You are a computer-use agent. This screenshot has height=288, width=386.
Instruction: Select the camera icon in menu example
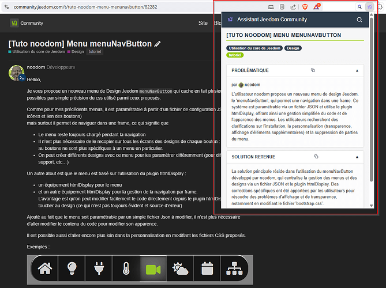(153, 269)
